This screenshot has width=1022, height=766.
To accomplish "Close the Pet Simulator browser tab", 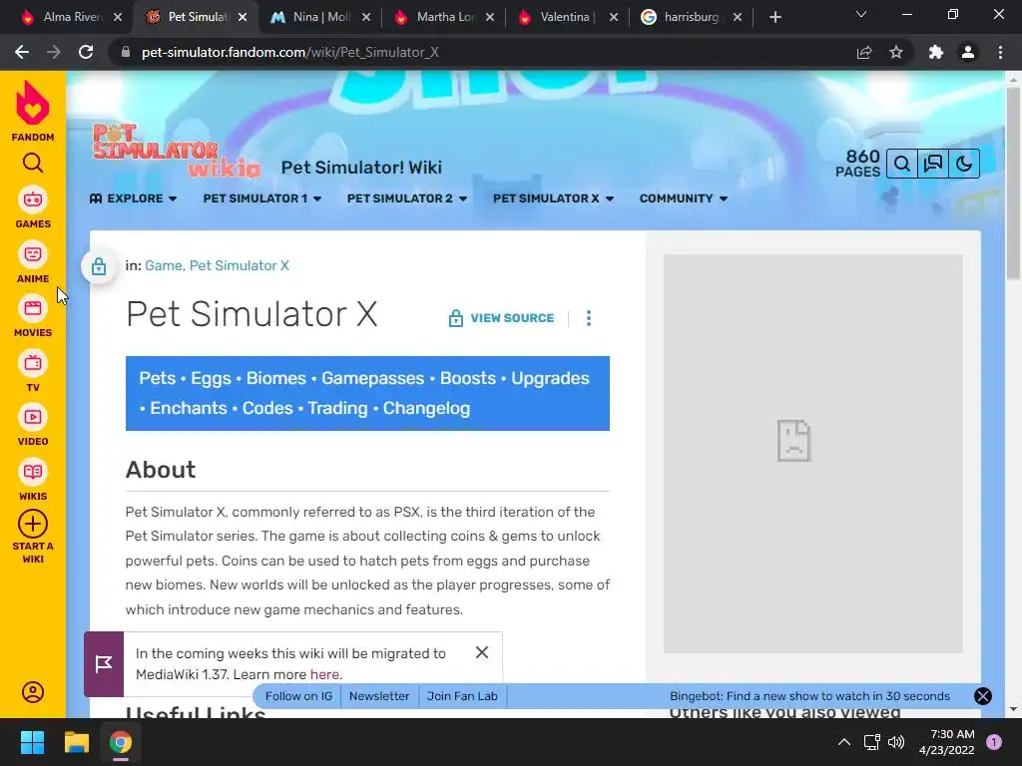I will (243, 17).
